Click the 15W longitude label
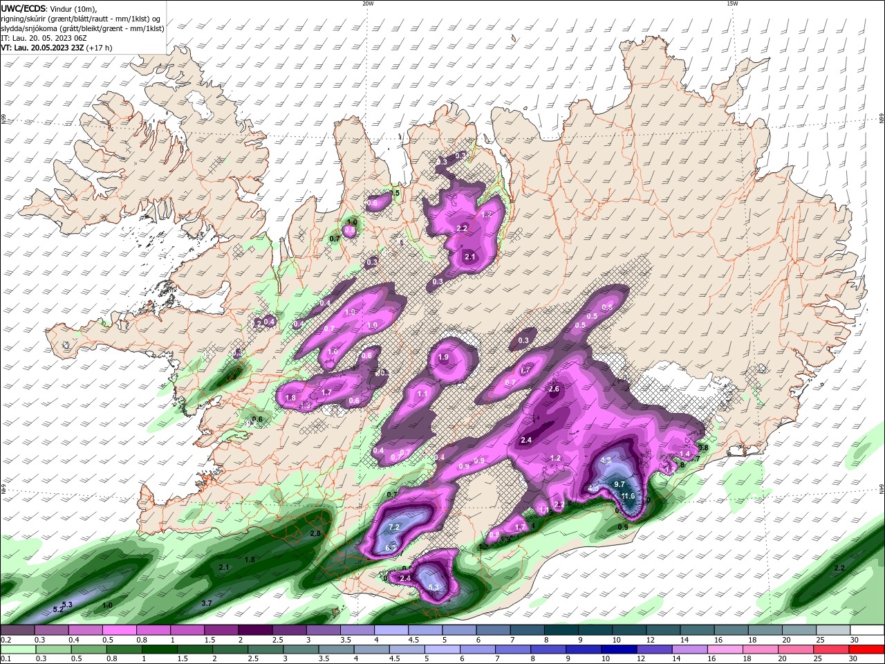Screen dimensions: 885x664 pos(732,3)
